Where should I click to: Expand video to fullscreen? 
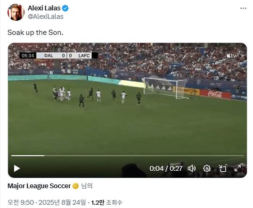click(x=237, y=168)
